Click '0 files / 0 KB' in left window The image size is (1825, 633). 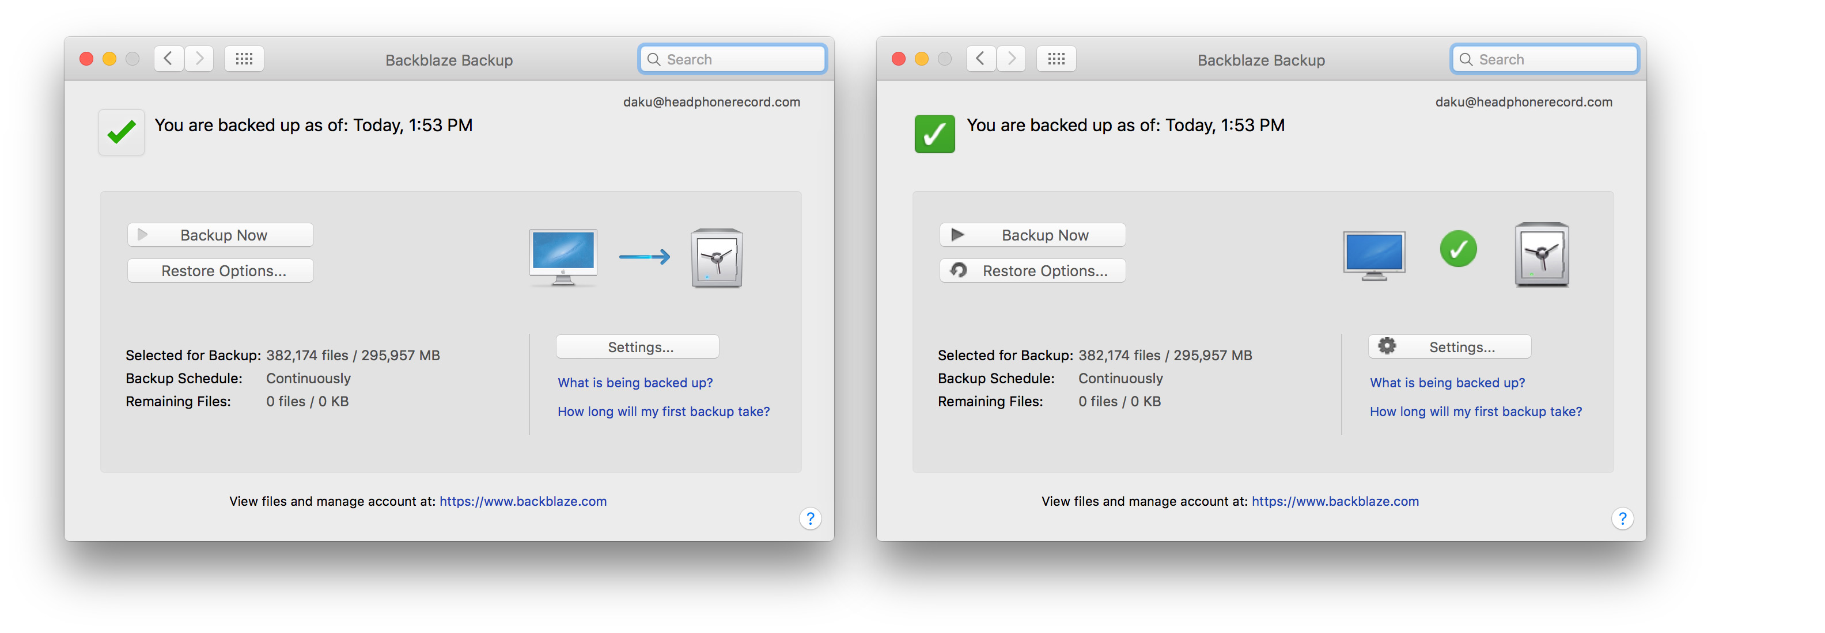(x=308, y=402)
